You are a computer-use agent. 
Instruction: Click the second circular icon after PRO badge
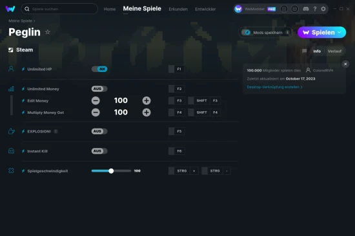[294, 9]
